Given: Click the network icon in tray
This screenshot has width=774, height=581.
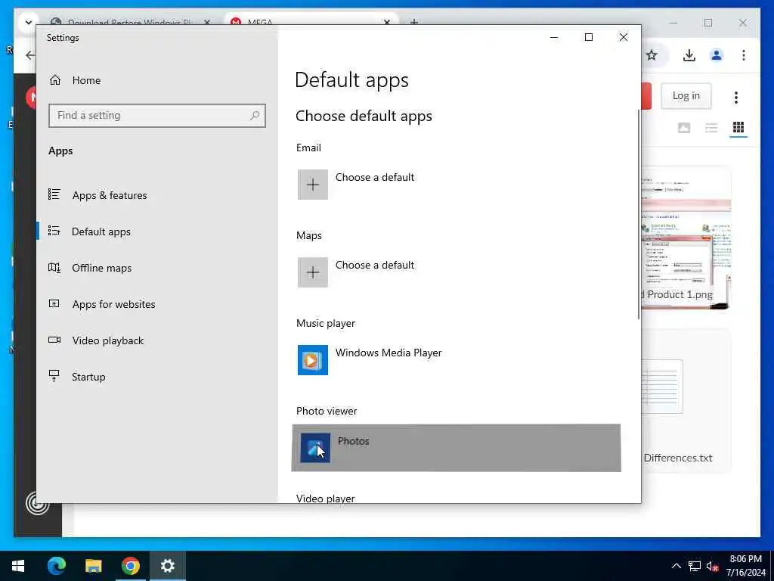Looking at the screenshot, I should click(695, 566).
